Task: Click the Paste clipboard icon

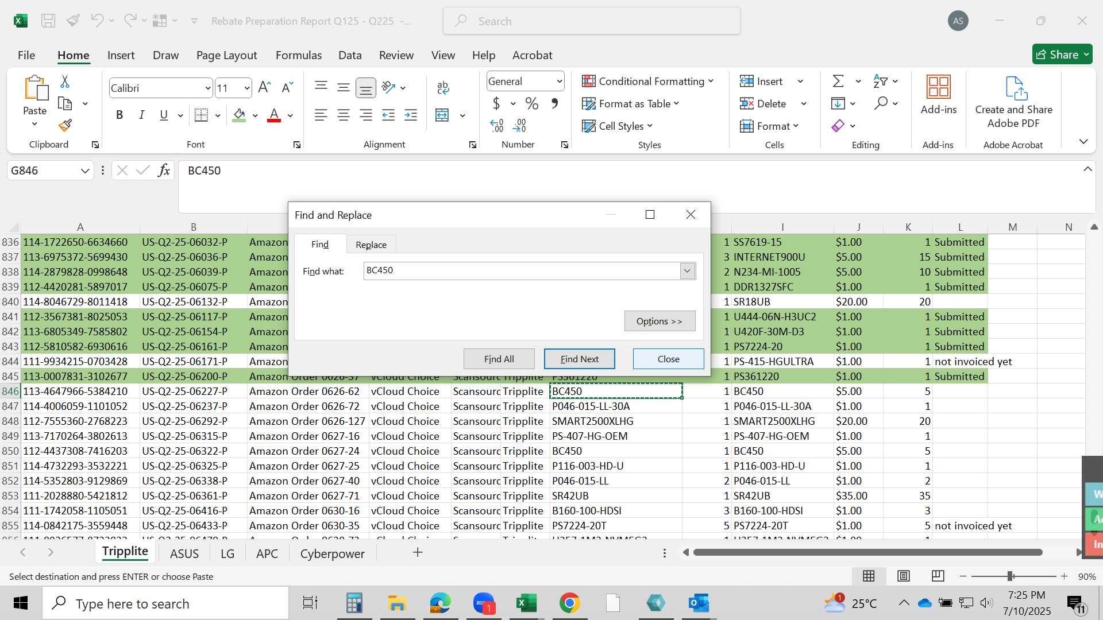Action: [x=36, y=88]
